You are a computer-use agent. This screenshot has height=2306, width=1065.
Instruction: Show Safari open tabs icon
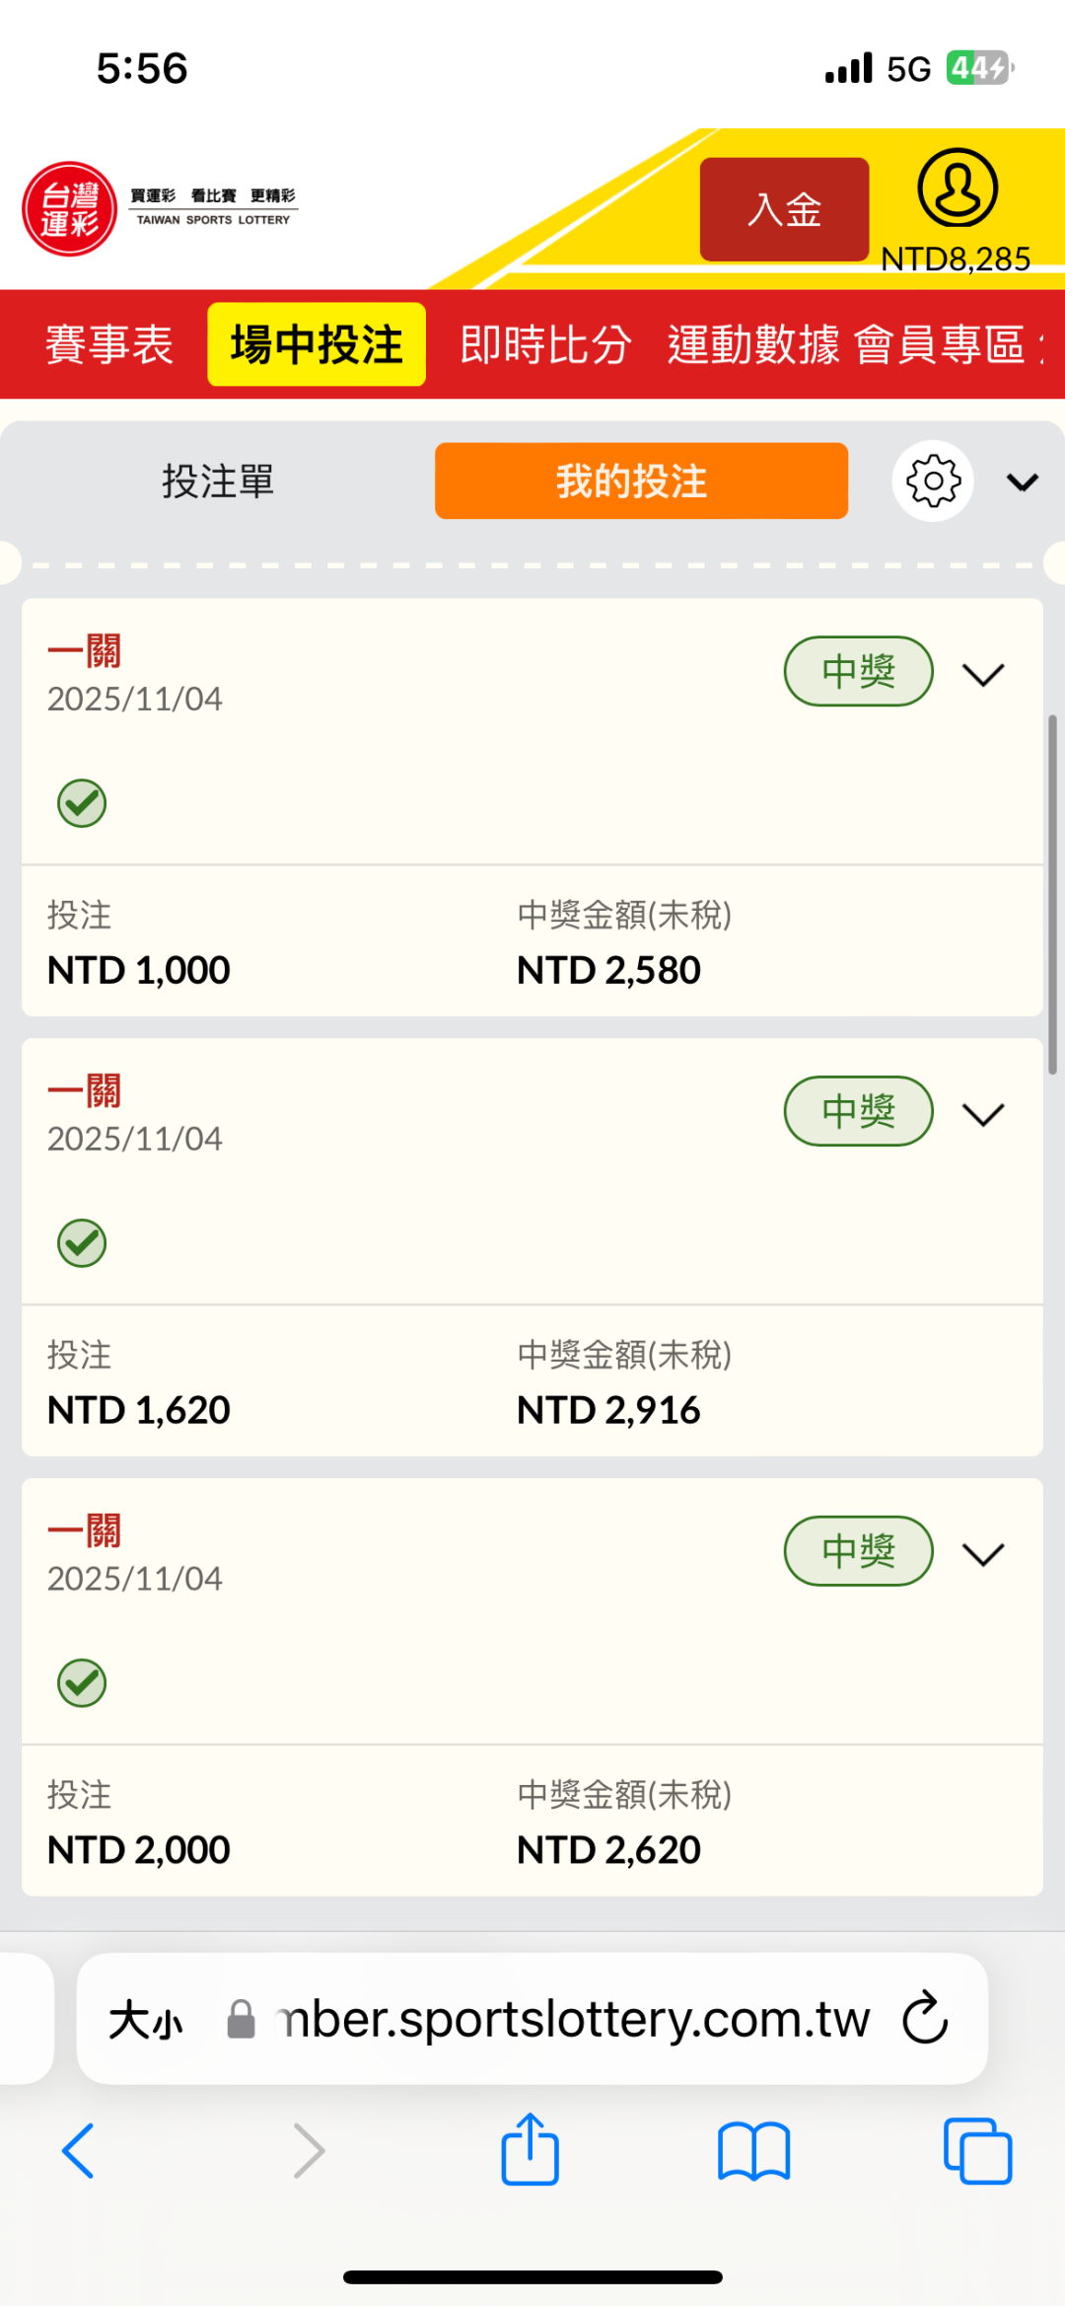[x=977, y=2151]
